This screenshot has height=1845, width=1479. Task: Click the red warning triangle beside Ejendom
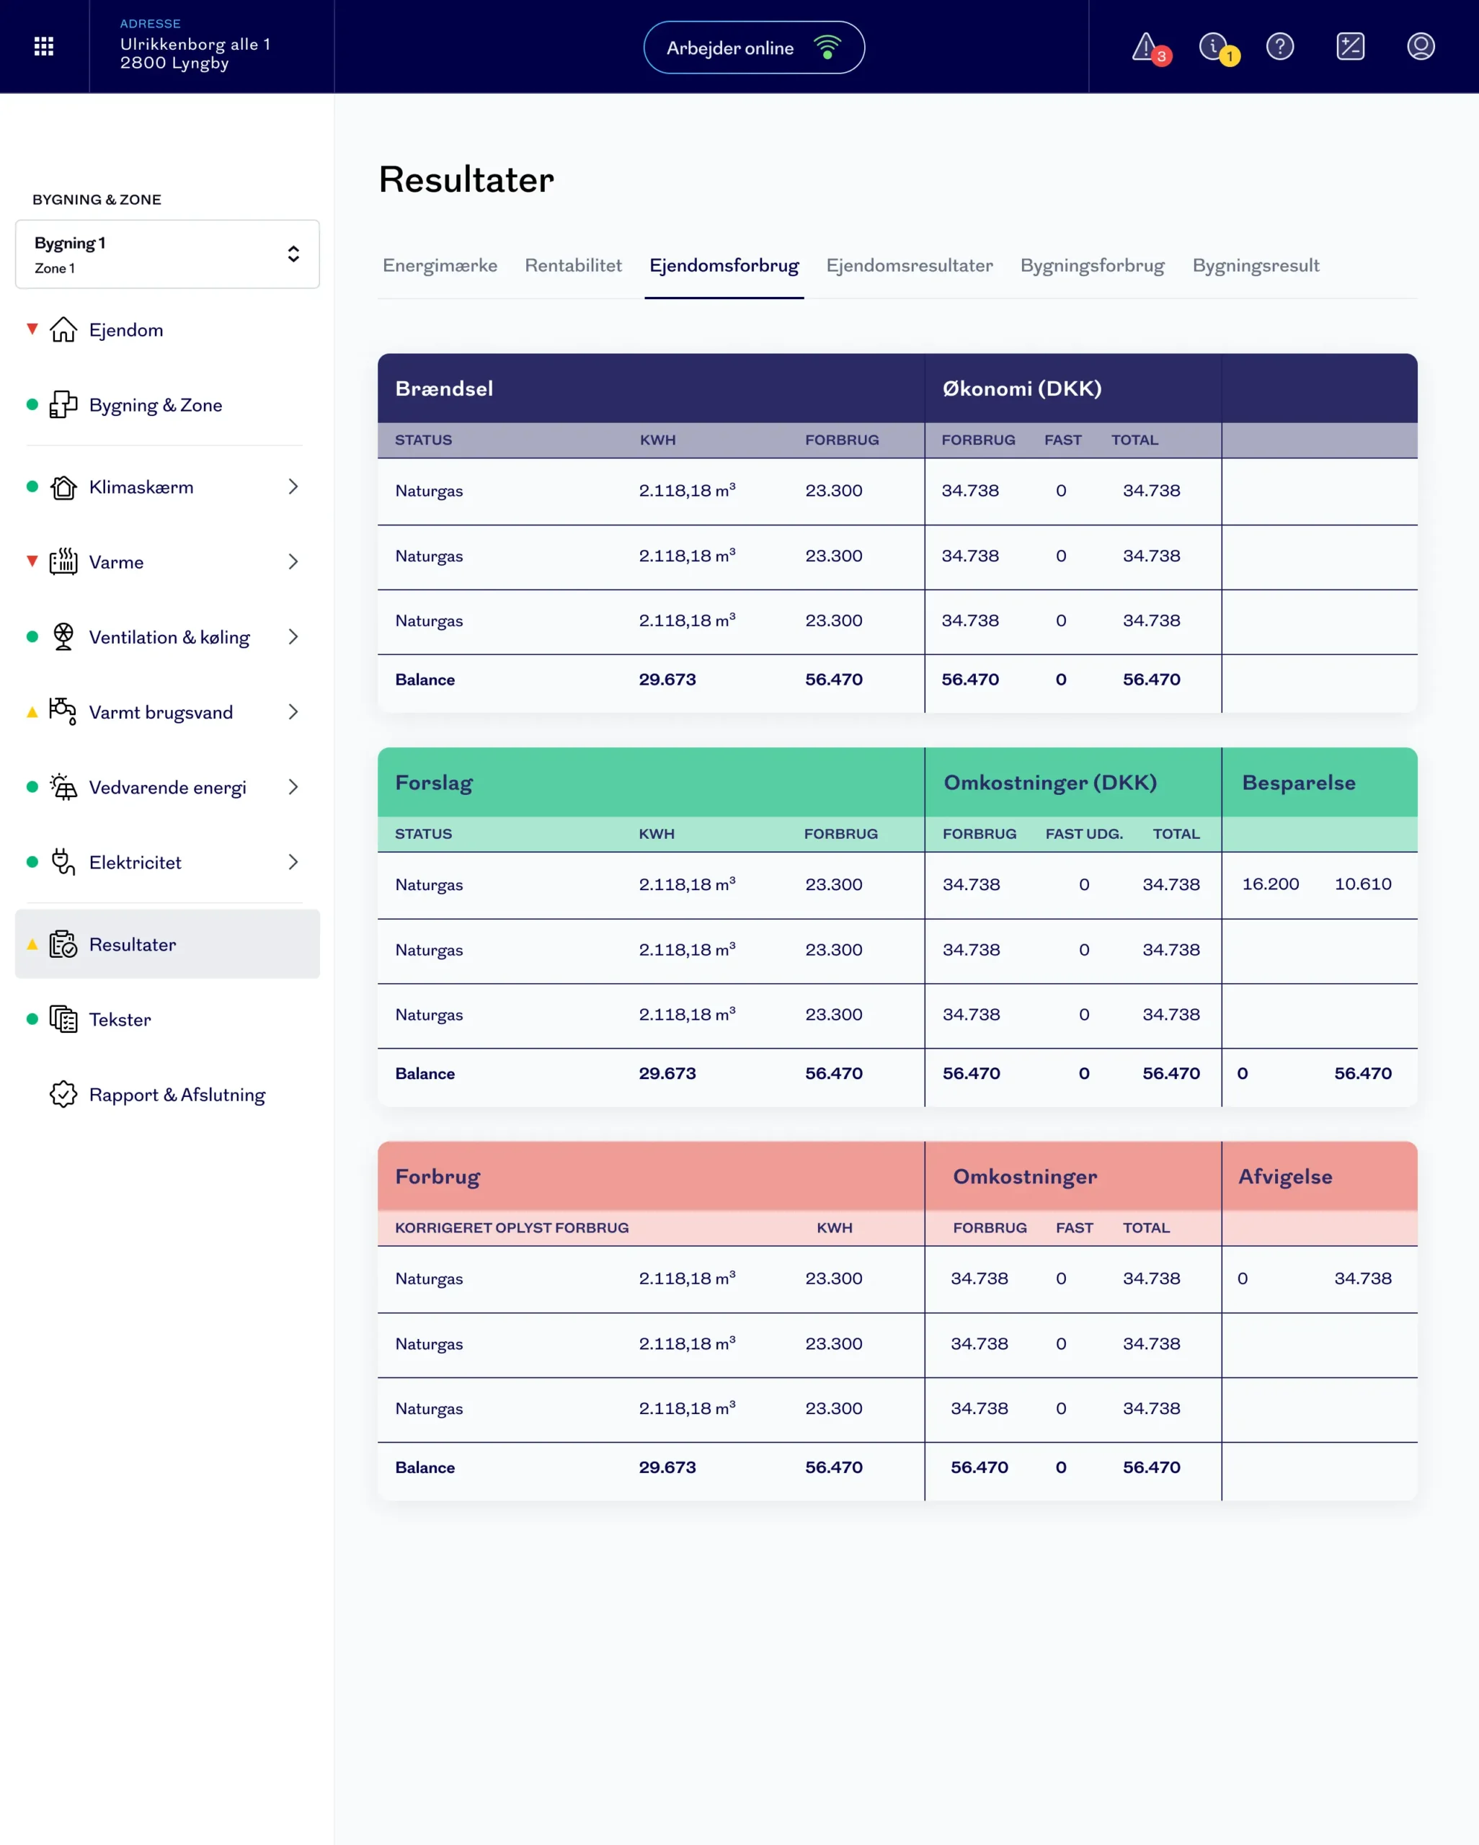click(32, 329)
